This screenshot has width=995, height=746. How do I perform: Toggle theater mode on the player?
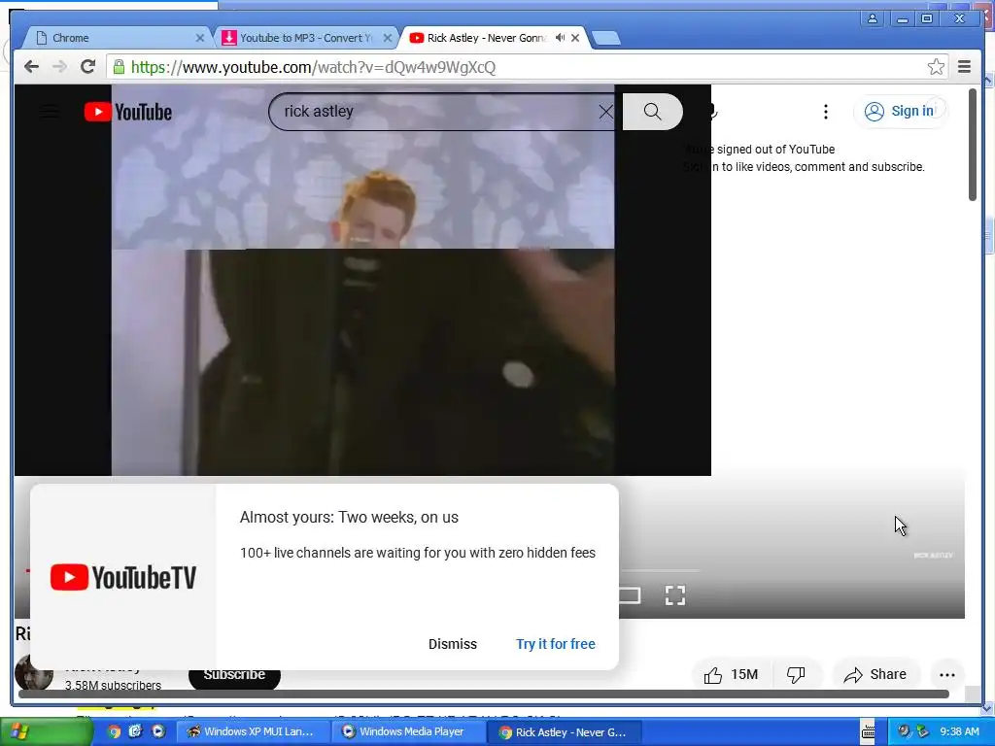pyautogui.click(x=630, y=595)
